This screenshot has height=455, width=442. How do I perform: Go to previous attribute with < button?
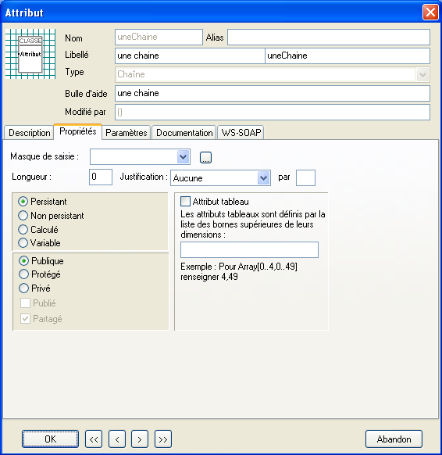(x=117, y=439)
